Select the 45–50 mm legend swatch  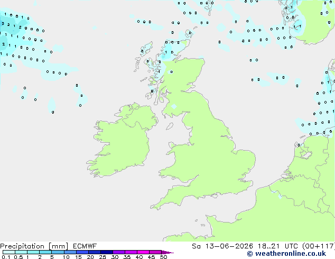(x=155, y=252)
